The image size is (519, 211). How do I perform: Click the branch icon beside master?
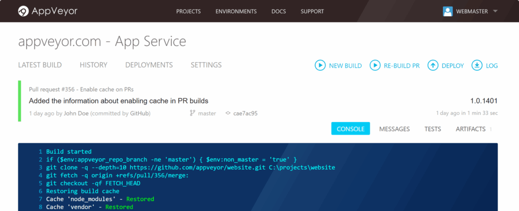192,113
